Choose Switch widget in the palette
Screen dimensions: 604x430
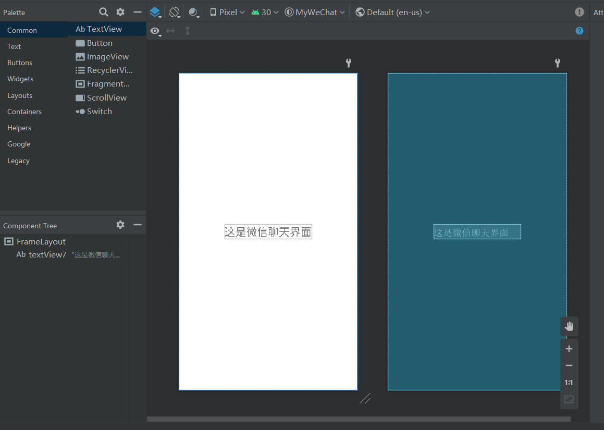[x=107, y=112]
